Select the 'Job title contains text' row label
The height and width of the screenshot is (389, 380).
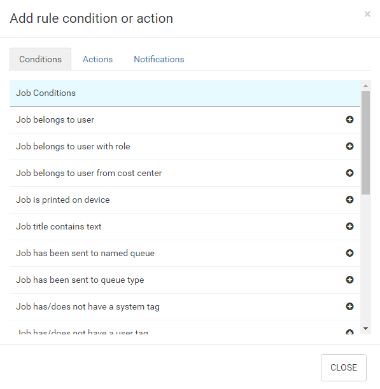(59, 226)
